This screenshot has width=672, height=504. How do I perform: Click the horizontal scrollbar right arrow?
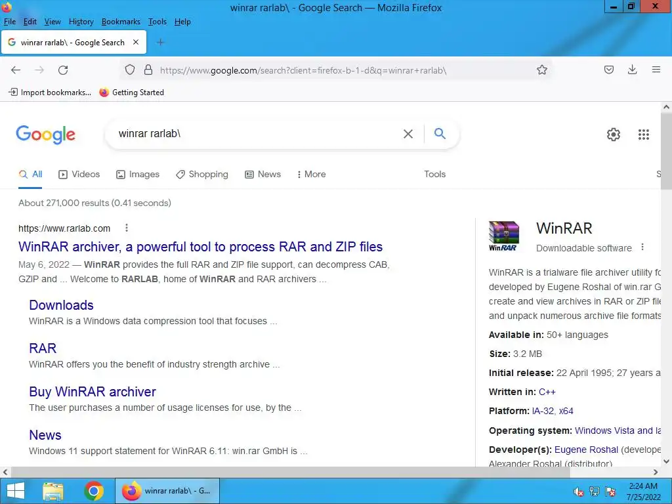coord(656,472)
